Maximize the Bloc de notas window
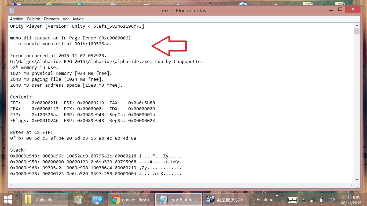 [340, 9]
